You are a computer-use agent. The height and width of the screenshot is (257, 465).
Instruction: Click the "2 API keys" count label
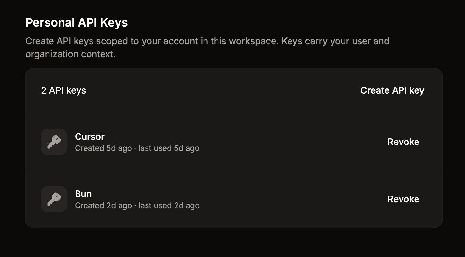[63, 90]
